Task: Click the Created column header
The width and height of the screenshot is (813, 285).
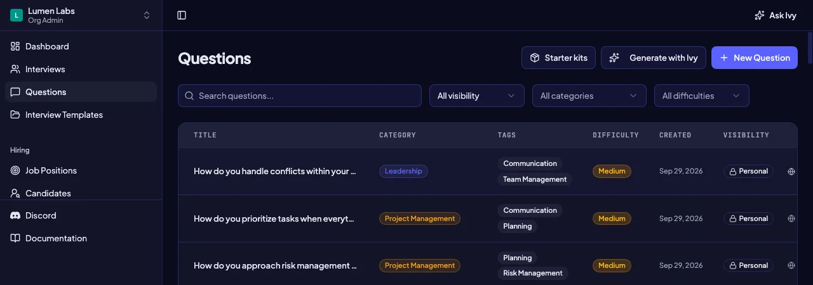Action: pos(675,135)
